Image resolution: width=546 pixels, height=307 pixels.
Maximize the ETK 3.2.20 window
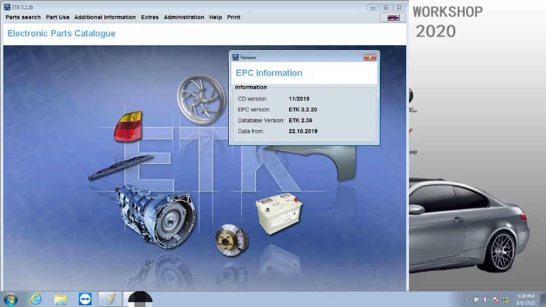coord(386,7)
